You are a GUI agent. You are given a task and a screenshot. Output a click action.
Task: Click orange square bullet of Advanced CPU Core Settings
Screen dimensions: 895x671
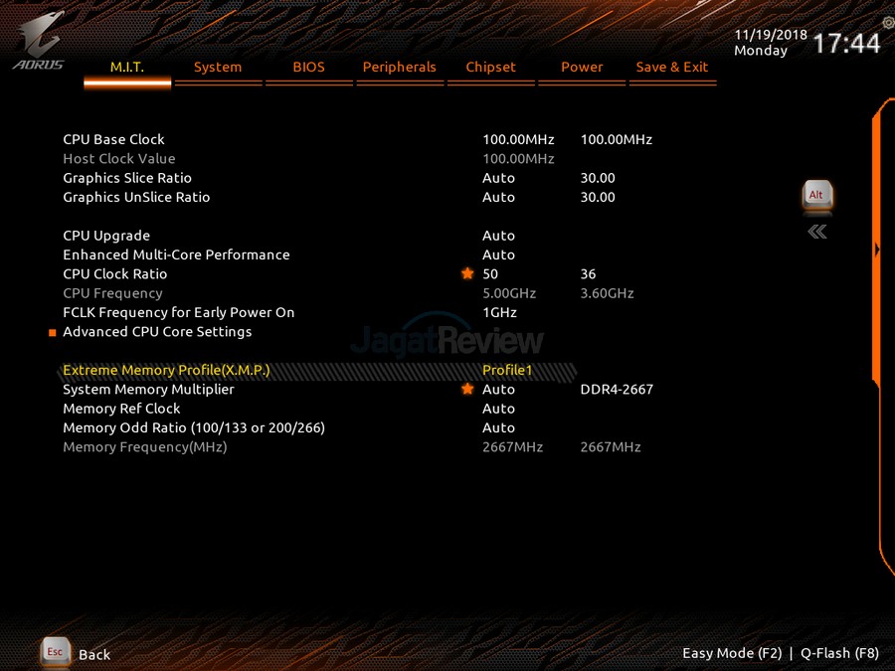(x=53, y=333)
